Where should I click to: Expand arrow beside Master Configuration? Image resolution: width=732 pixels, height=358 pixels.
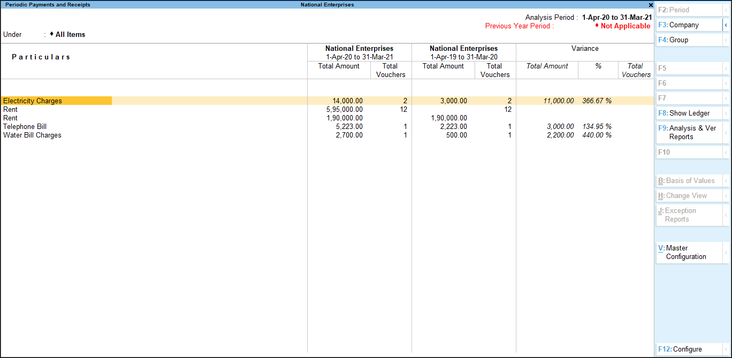[726, 252]
